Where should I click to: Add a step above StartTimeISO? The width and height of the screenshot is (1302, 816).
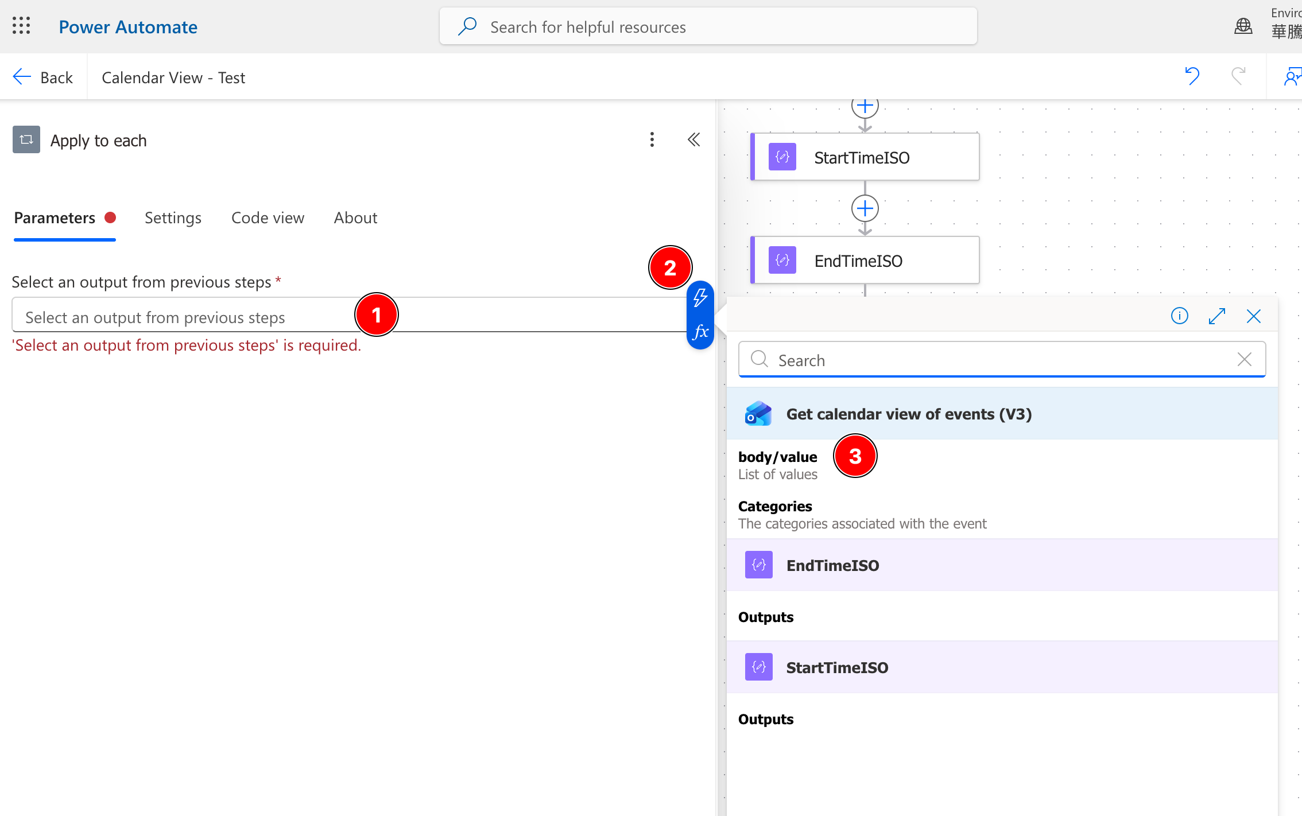click(865, 106)
